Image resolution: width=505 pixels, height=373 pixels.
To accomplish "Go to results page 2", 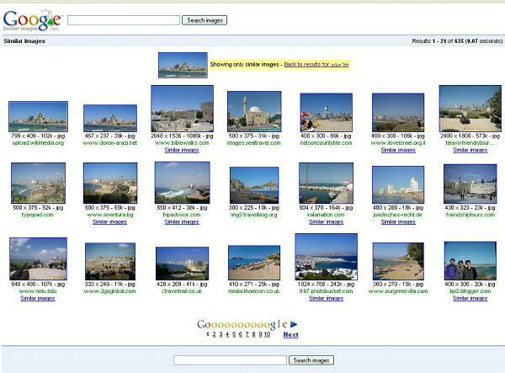I will (214, 334).
